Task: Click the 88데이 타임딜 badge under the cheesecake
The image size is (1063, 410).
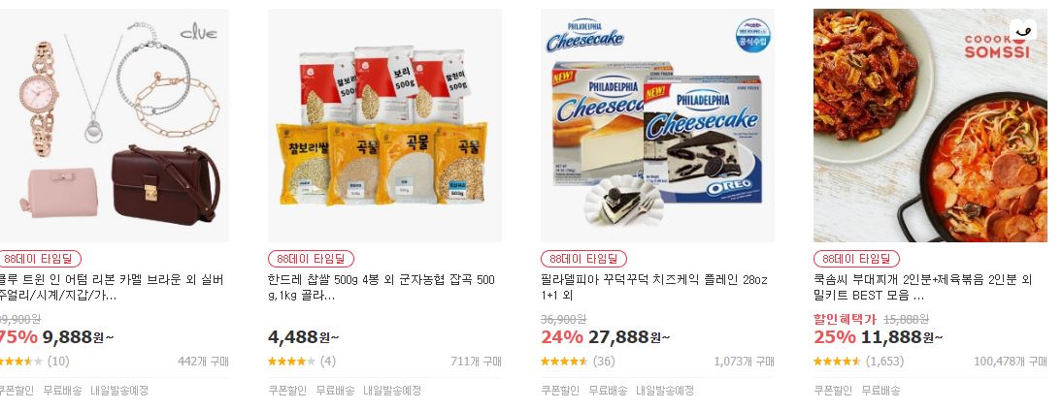Action: click(583, 259)
